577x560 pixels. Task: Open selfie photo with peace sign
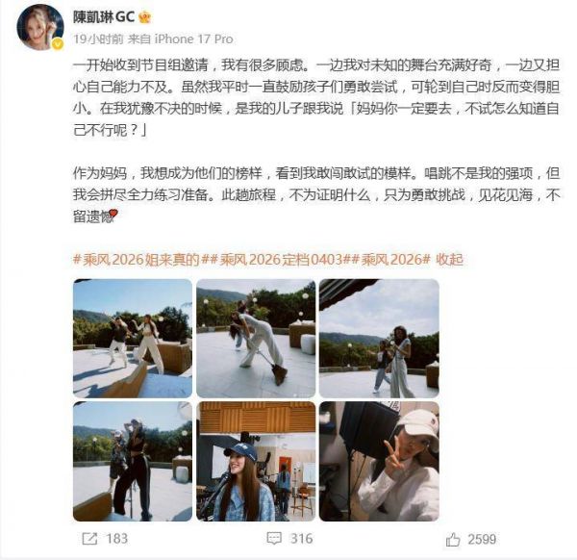379,461
